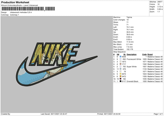Click the 'Description' column header
Screen dimensions: 164x116
(131, 54)
